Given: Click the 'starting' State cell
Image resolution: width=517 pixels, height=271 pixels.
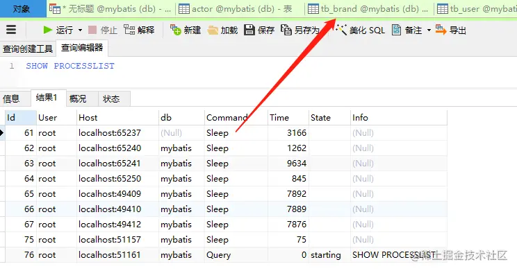Looking at the screenshot, I should (329, 255).
